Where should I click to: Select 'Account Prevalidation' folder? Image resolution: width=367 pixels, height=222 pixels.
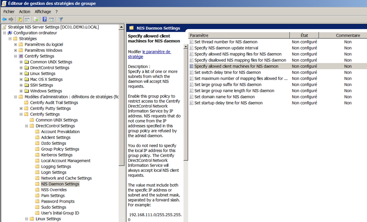pos(60,132)
